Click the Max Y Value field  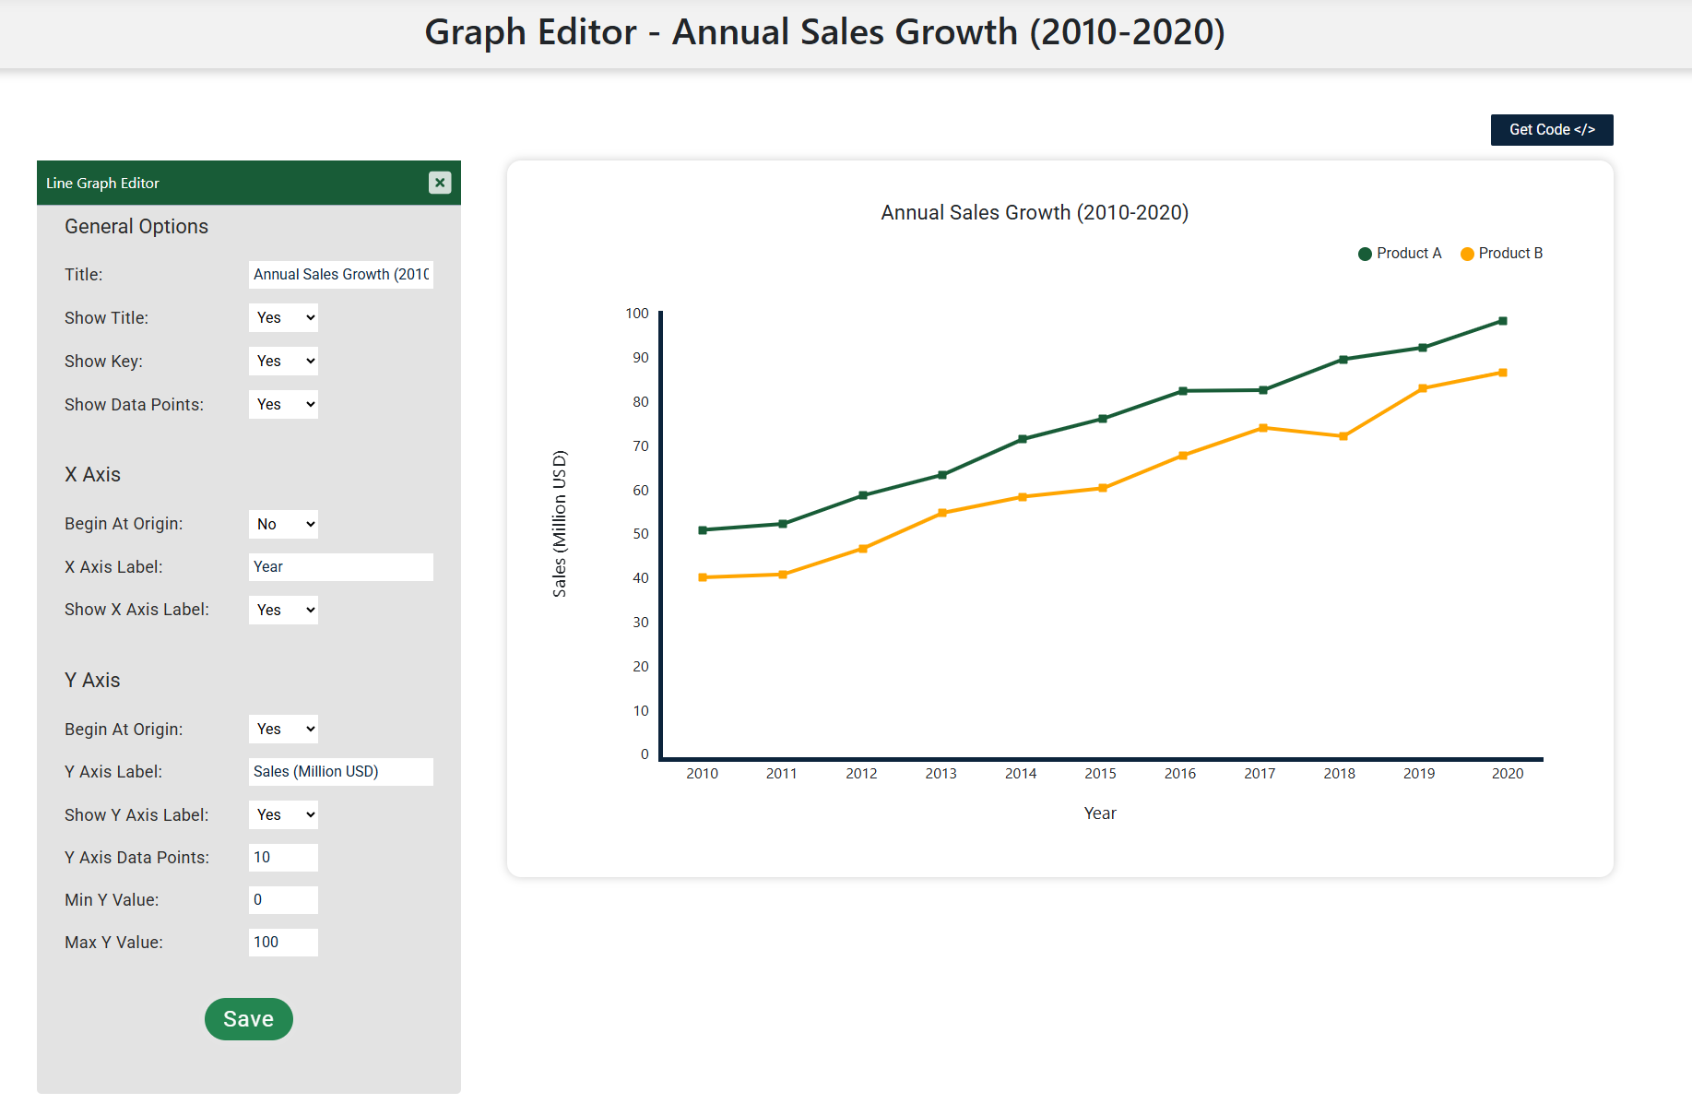tap(283, 943)
